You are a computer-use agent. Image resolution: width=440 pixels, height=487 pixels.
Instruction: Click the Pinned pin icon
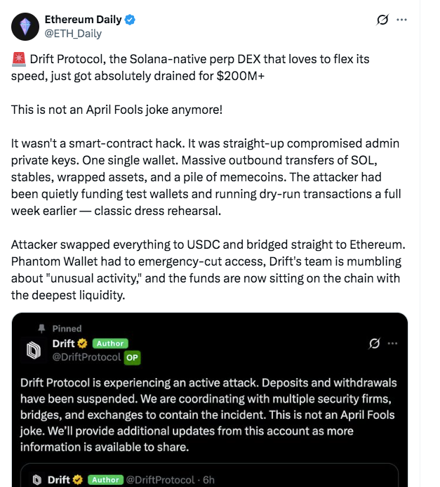click(x=42, y=328)
